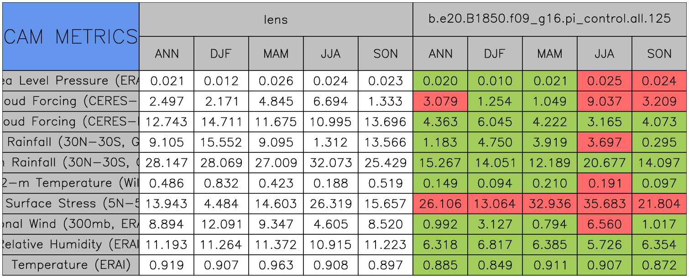Click the green cell showing 15.267
The height and width of the screenshot is (278, 689).
(x=440, y=163)
